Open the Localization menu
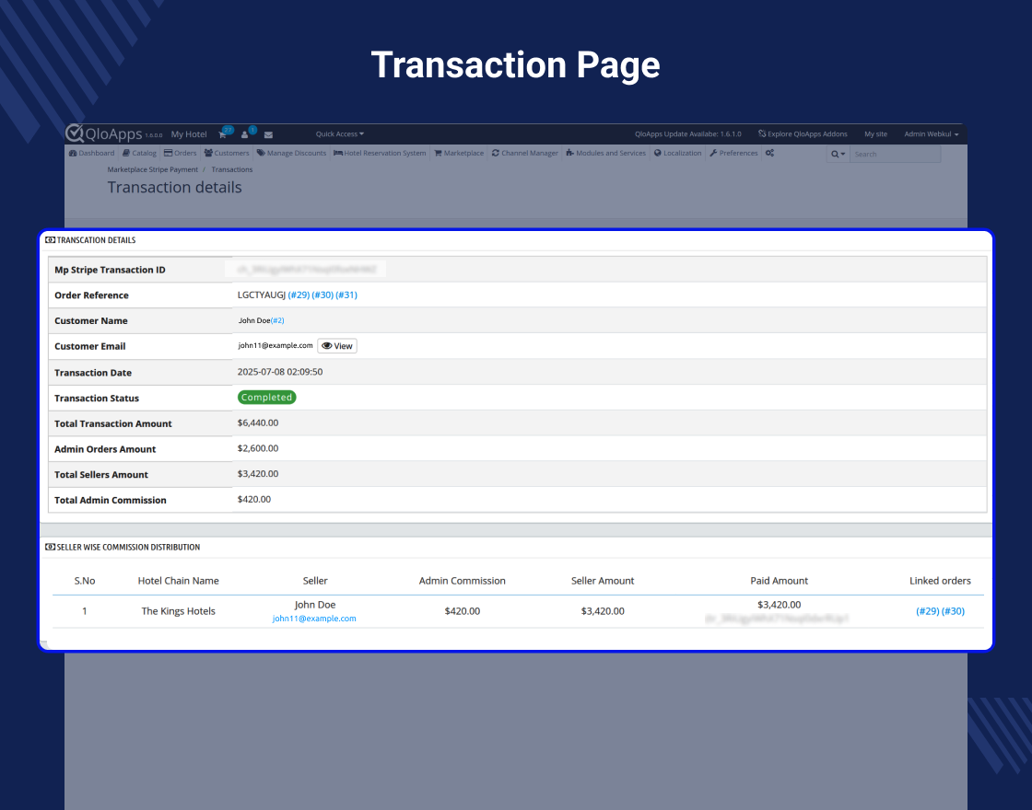The height and width of the screenshot is (810, 1032). [x=677, y=153]
